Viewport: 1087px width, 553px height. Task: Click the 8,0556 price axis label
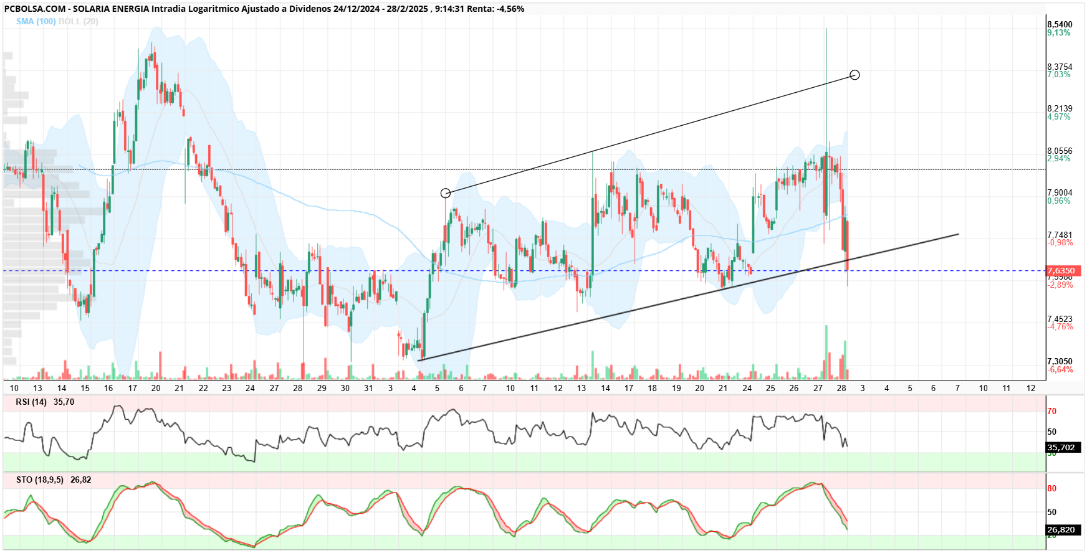(1060, 151)
